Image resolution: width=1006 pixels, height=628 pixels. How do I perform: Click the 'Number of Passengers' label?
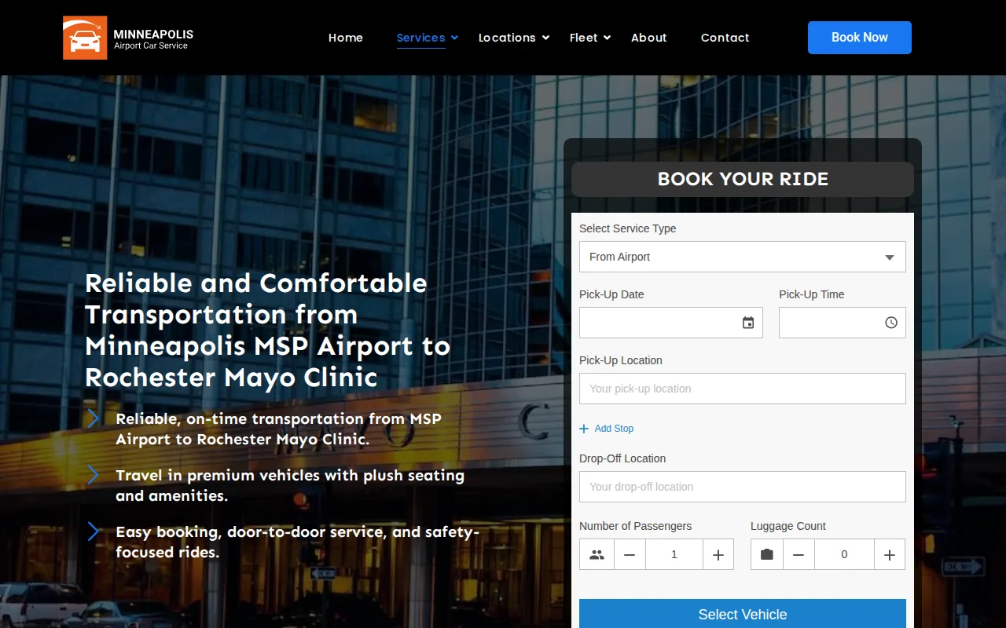tap(636, 526)
